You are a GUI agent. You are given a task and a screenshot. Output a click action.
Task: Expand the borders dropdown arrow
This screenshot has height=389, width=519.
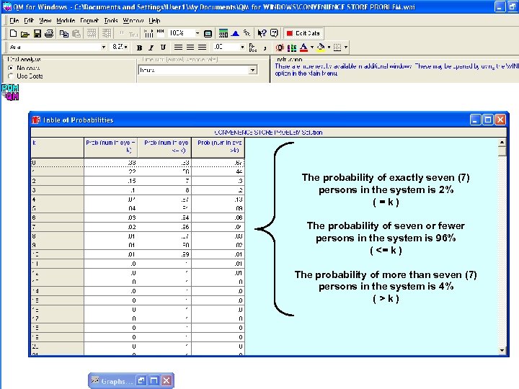pos(345,48)
